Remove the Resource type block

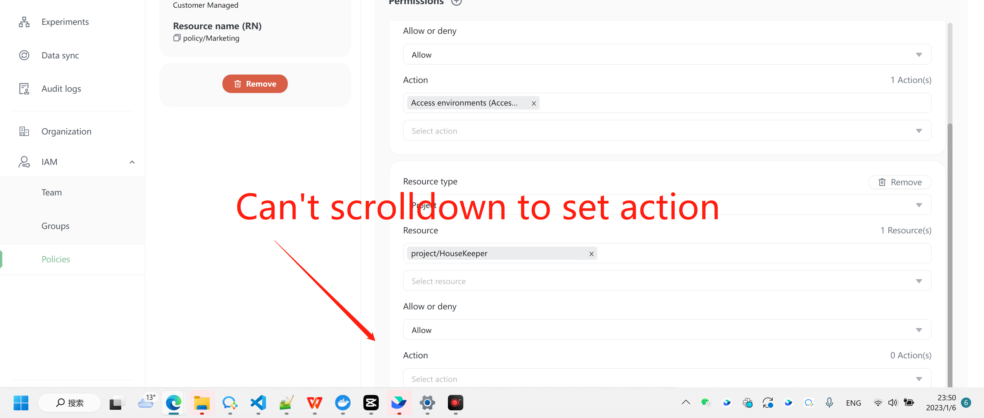pyautogui.click(x=900, y=182)
